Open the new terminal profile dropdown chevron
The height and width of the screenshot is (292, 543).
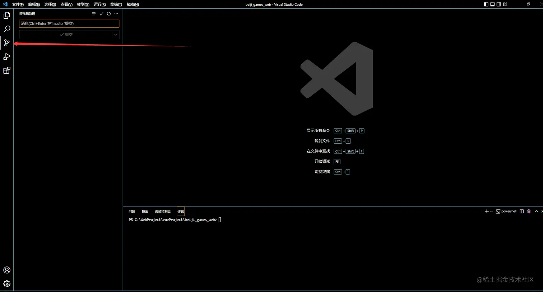[x=491, y=212]
